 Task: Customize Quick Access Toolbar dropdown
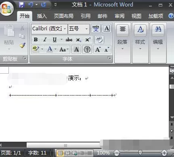[56, 5]
